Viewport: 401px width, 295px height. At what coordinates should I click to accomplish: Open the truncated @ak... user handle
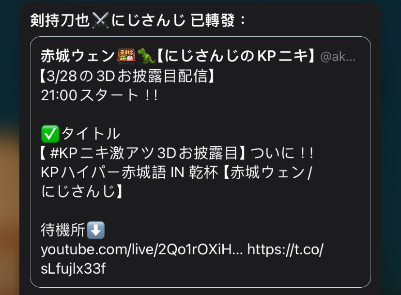338,56
